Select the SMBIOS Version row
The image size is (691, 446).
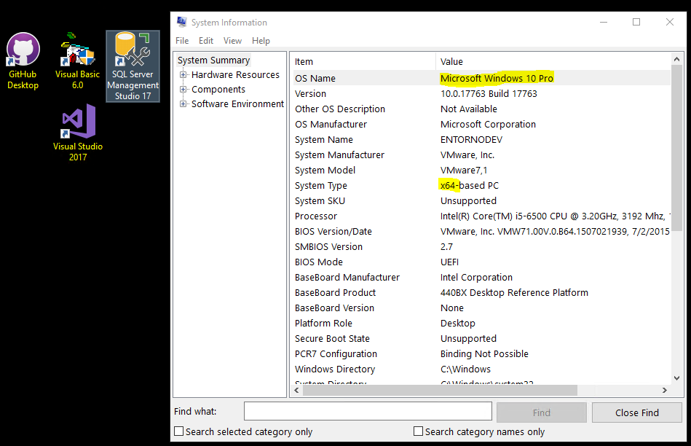pos(482,246)
